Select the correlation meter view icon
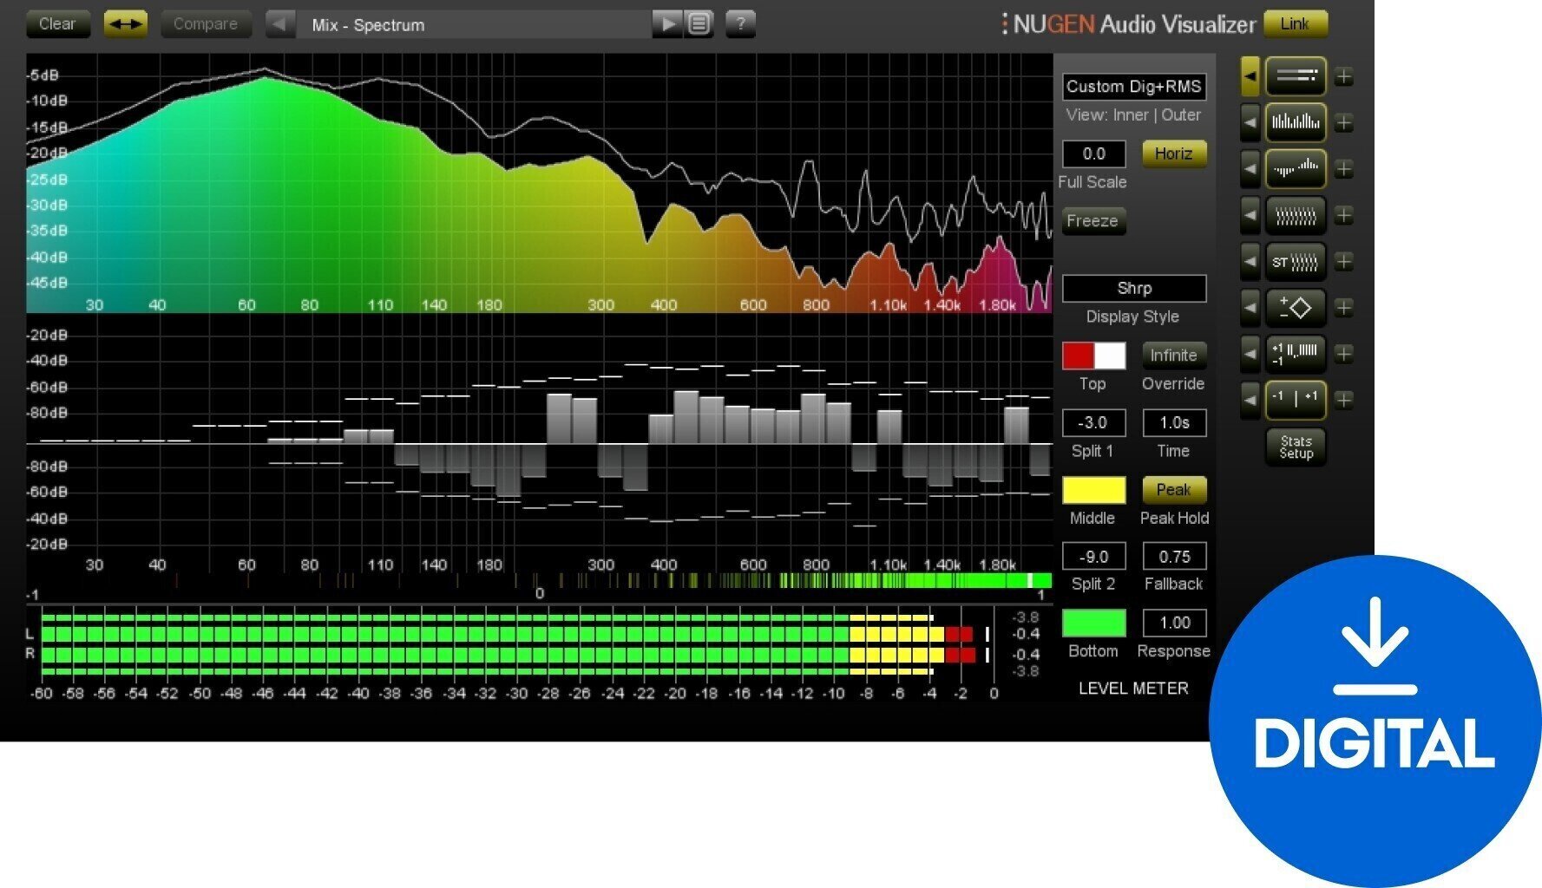1542x888 pixels. [1296, 354]
